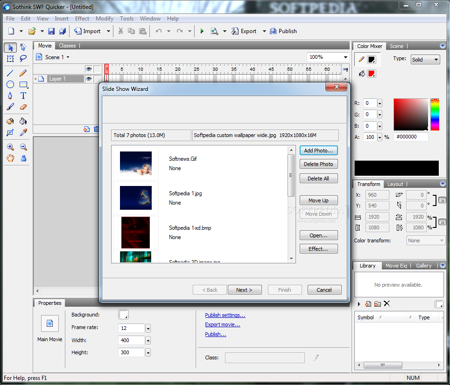The image size is (450, 385).
Task: Click the Preview magnifier icon
Action: point(214,31)
